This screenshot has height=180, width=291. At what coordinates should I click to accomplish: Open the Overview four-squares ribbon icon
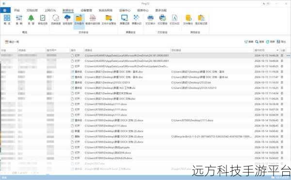7,20
